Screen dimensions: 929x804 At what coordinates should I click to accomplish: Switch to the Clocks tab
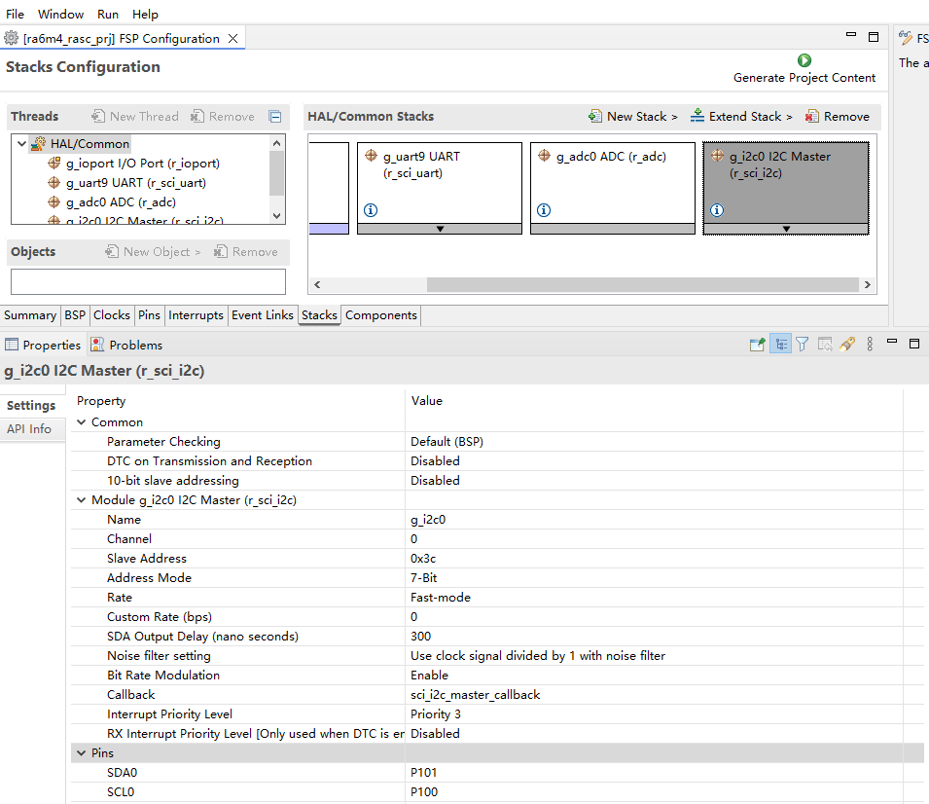click(112, 314)
